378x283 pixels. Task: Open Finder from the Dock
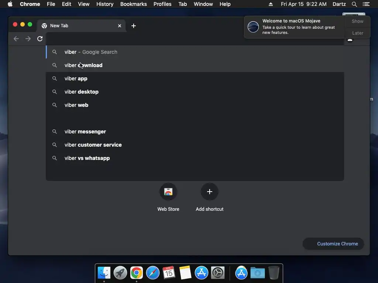tap(104, 273)
